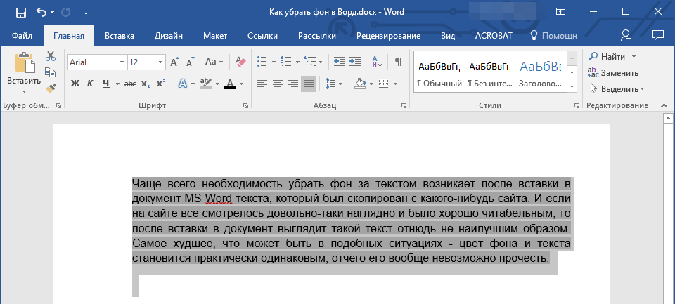Expand the Вставить options arrow
Image resolution: width=675 pixels, height=304 pixels.
coord(24,91)
